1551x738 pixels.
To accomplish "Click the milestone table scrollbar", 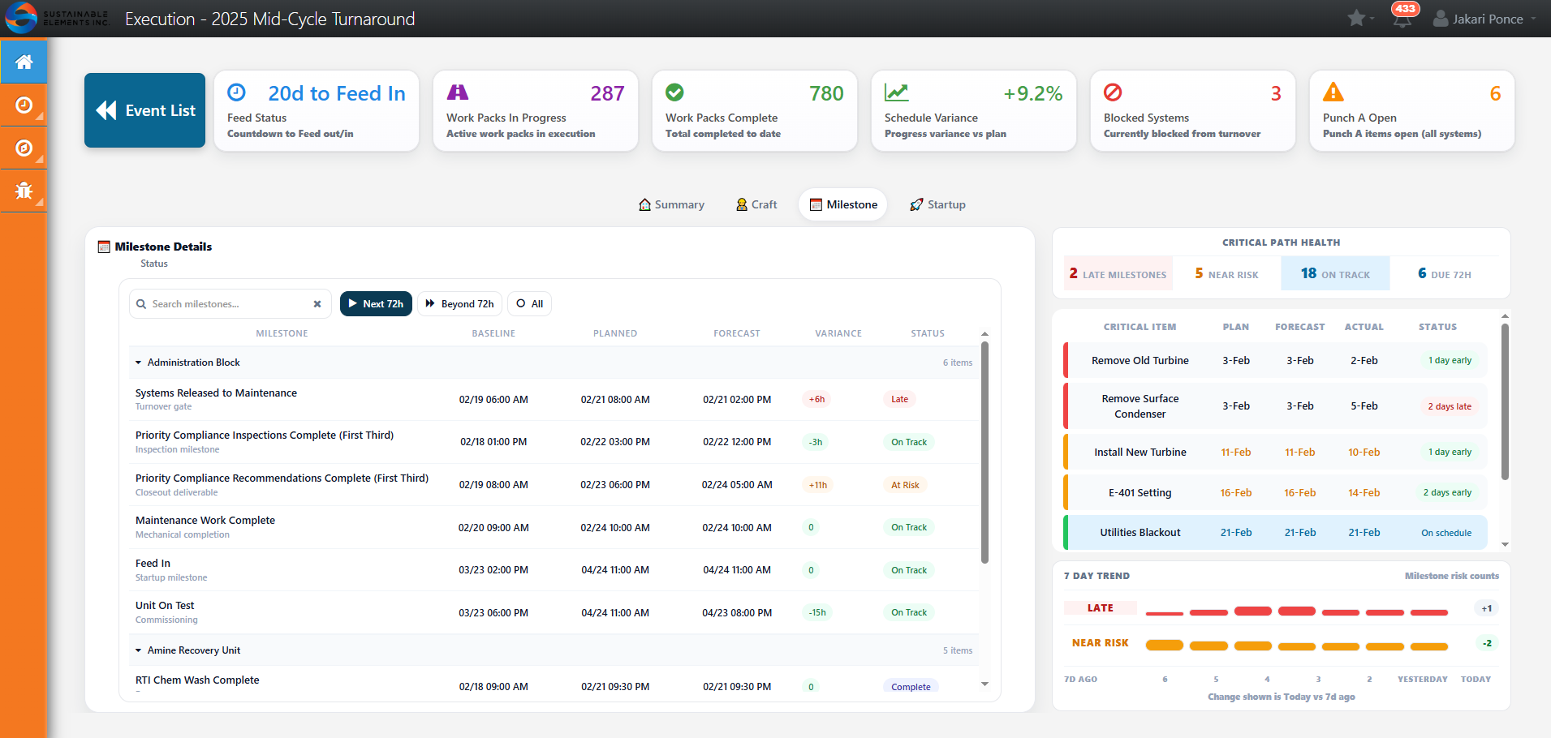I will pyautogui.click(x=984, y=452).
